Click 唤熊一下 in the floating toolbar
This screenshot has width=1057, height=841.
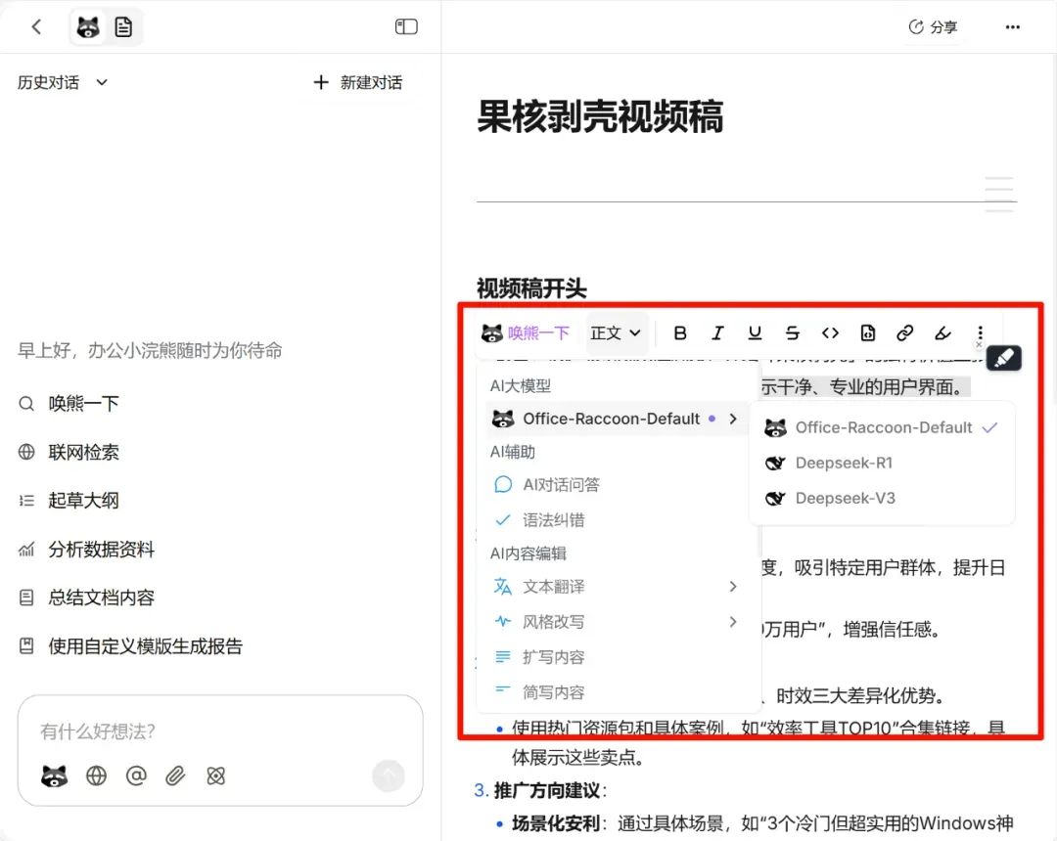point(526,333)
